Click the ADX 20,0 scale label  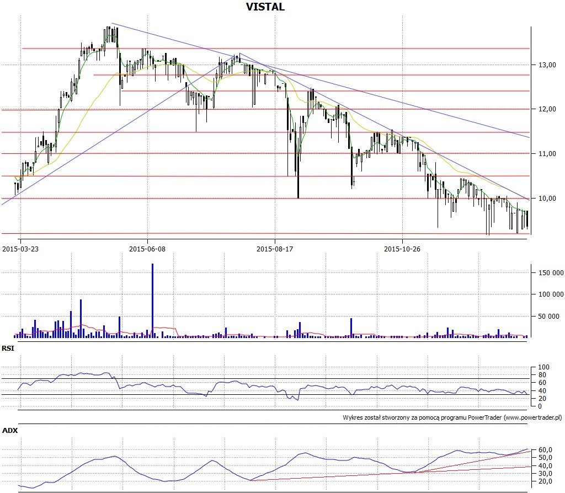click(546, 481)
